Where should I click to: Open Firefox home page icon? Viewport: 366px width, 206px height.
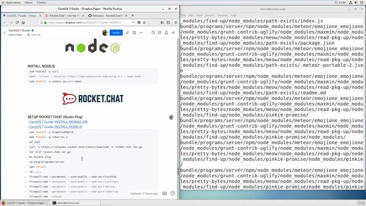pyautogui.click(x=23, y=22)
